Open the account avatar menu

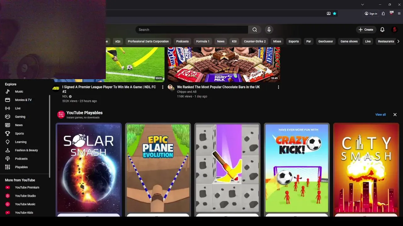coord(394,30)
